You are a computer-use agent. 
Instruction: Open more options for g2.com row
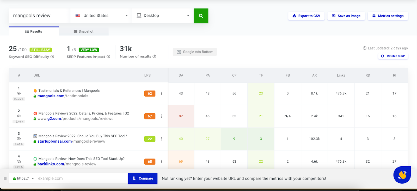coord(161,116)
